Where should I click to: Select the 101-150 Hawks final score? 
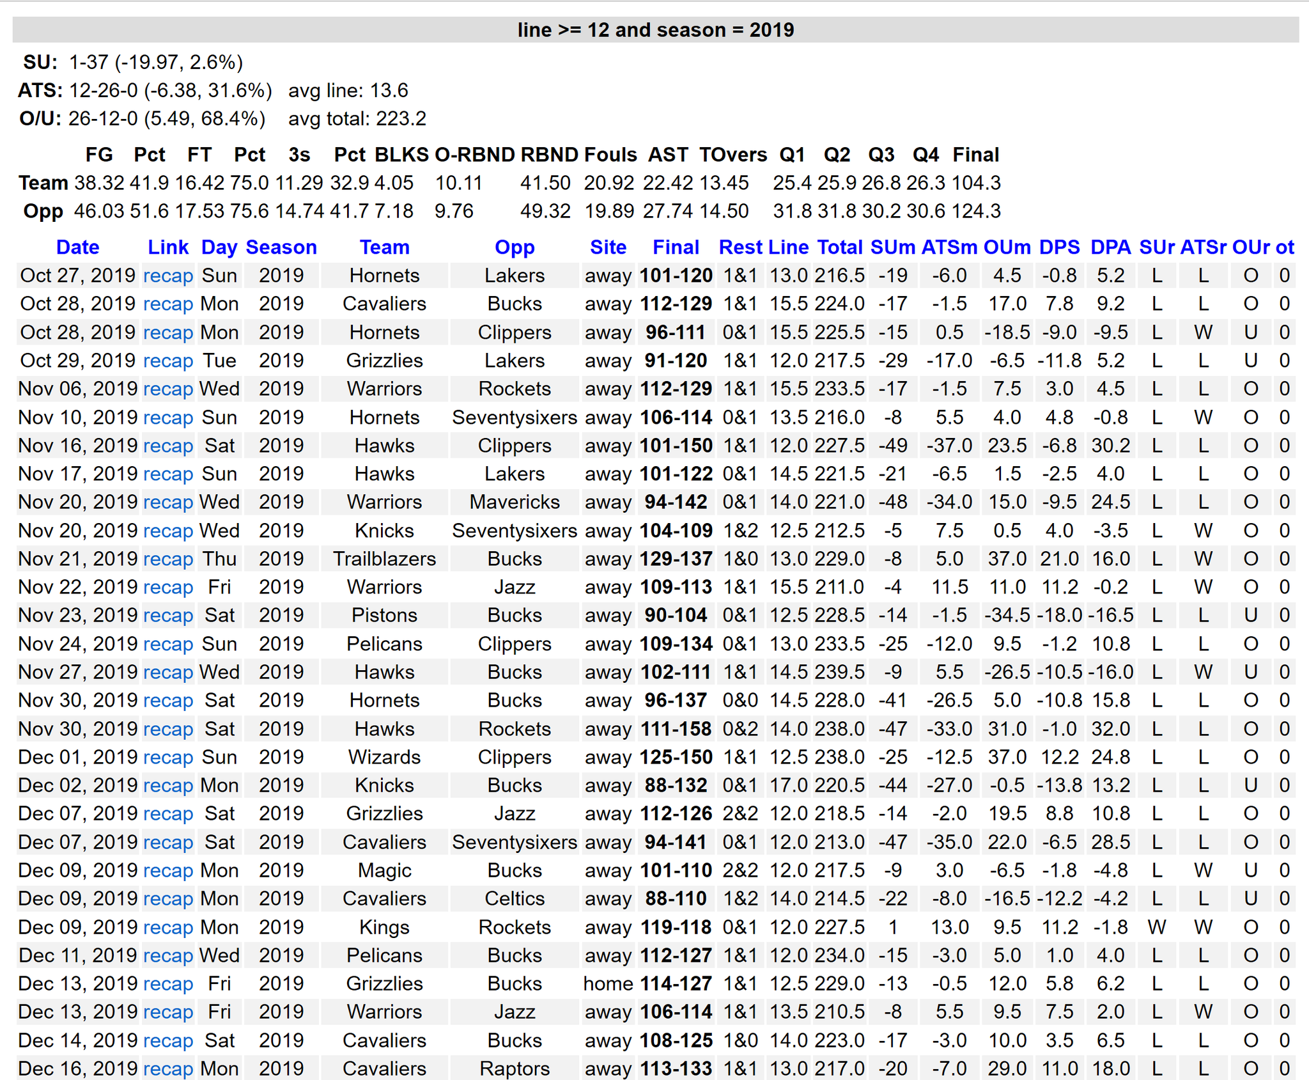pyautogui.click(x=676, y=446)
